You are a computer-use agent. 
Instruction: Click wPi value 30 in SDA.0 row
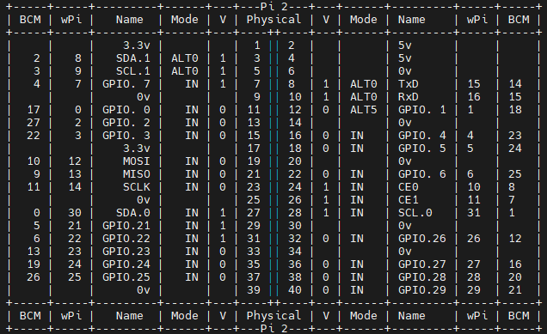(75, 213)
